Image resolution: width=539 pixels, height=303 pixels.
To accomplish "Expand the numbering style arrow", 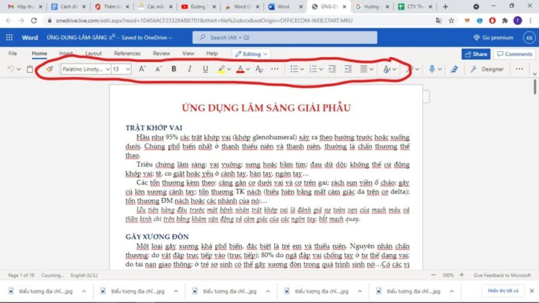I will (321, 69).
